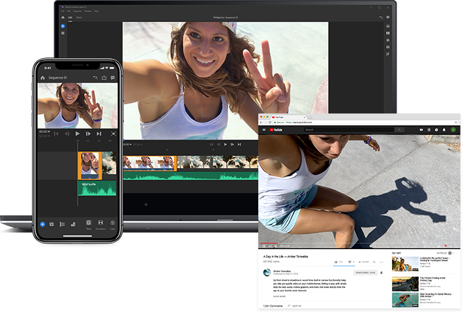The image size is (463, 313).
Task: Click the SHARE button under the video
Action: (364, 262)
